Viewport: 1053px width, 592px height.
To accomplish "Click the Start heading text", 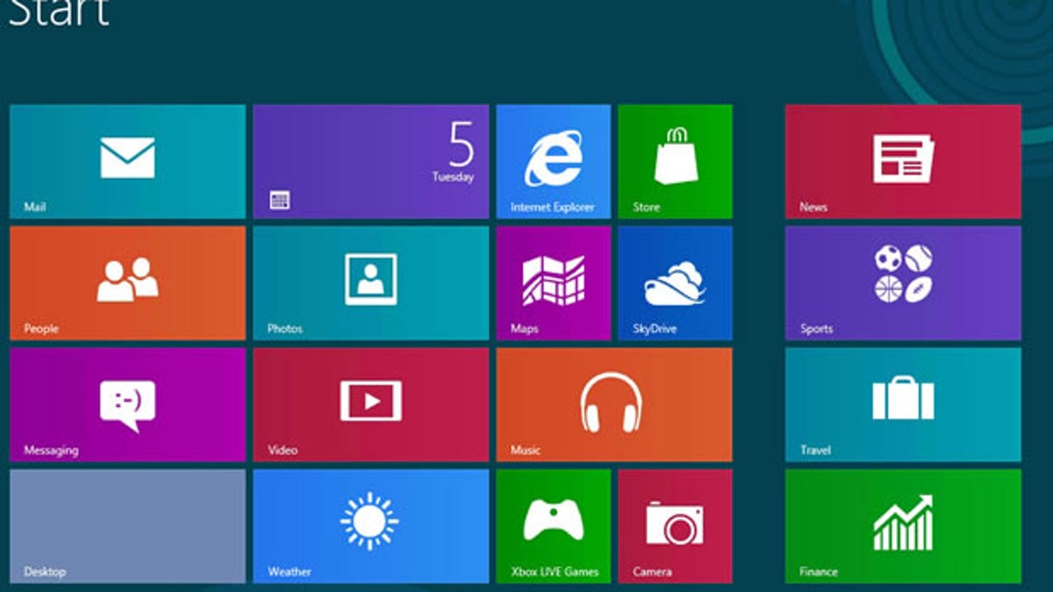I will pyautogui.click(x=58, y=12).
